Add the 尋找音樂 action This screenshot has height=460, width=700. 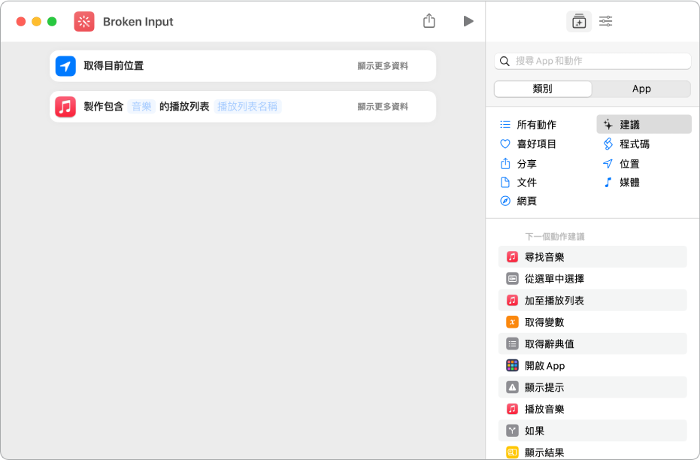tap(592, 257)
